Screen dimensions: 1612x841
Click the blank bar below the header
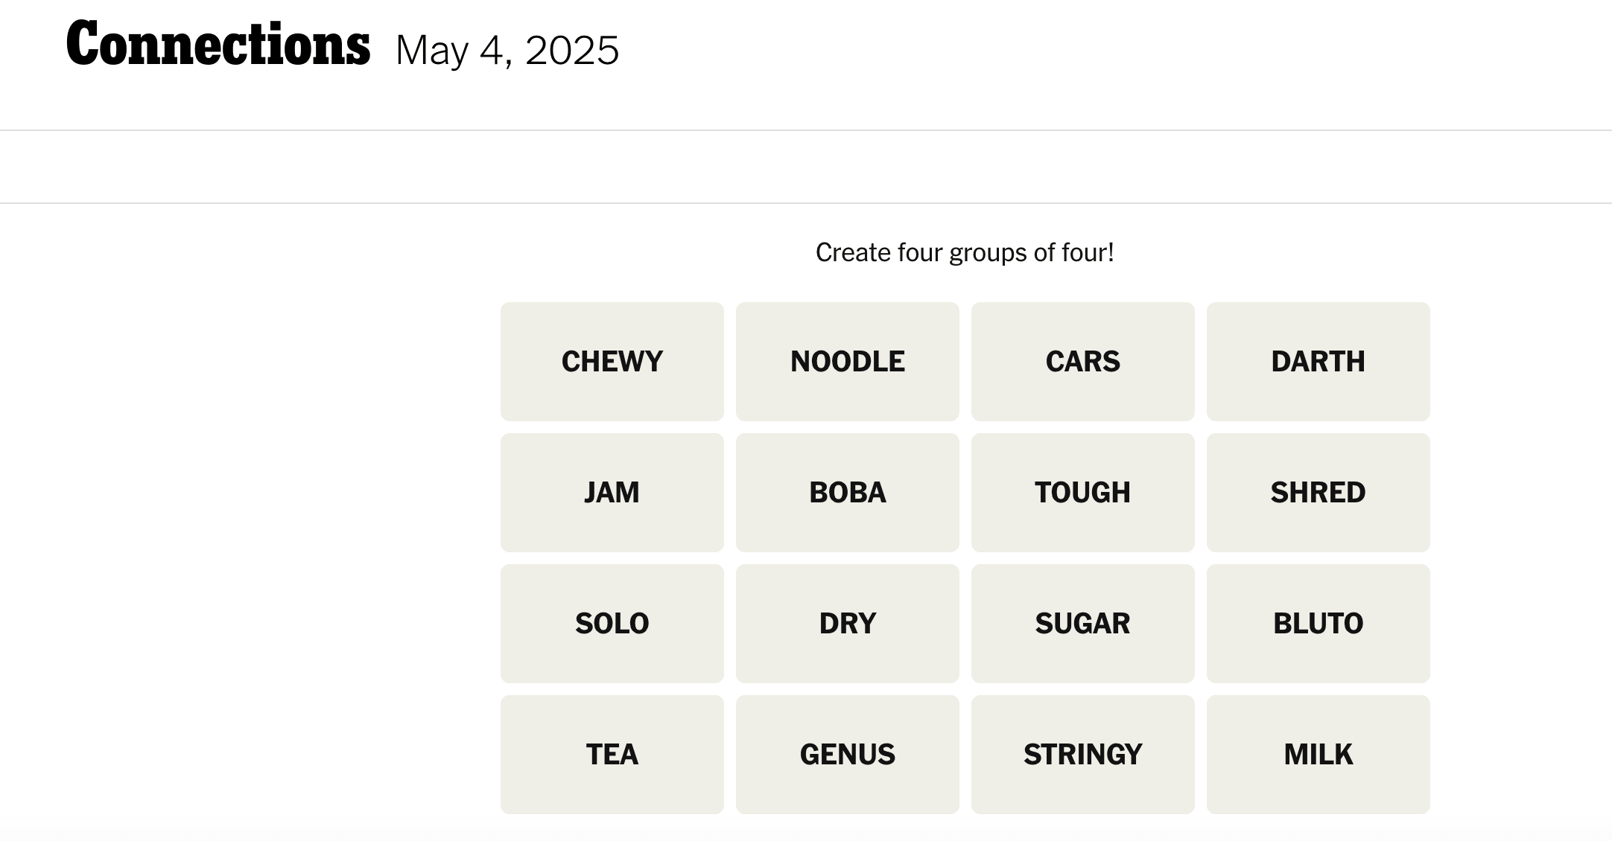pos(806,167)
